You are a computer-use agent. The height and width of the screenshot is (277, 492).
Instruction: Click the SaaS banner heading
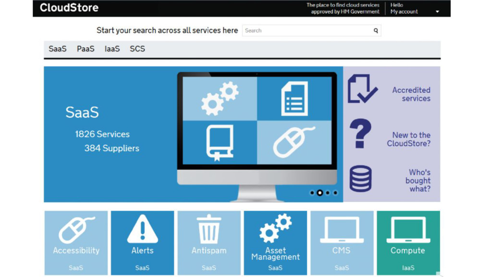click(x=82, y=113)
